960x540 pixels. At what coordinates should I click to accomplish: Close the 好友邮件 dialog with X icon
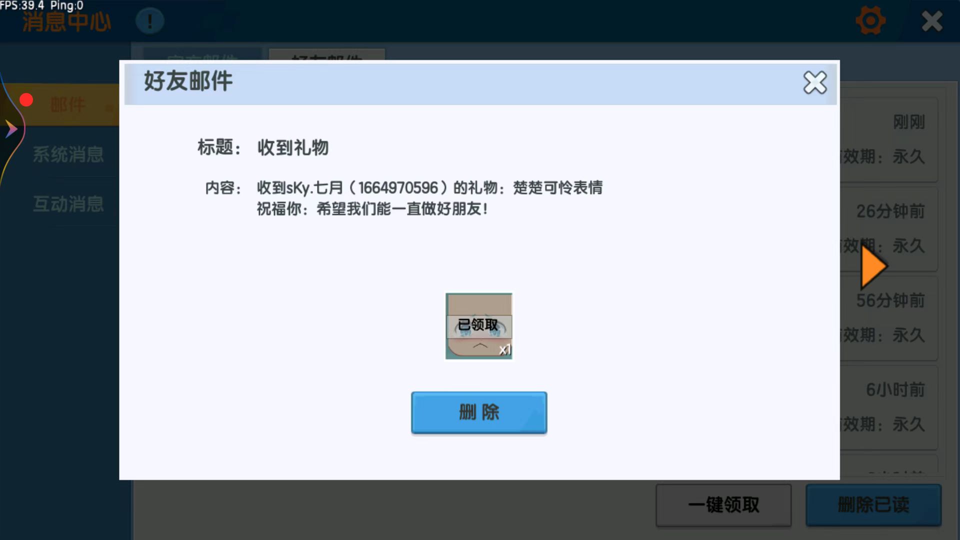click(x=815, y=82)
